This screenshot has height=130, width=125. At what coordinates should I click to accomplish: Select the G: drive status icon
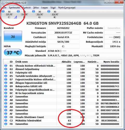34,11
